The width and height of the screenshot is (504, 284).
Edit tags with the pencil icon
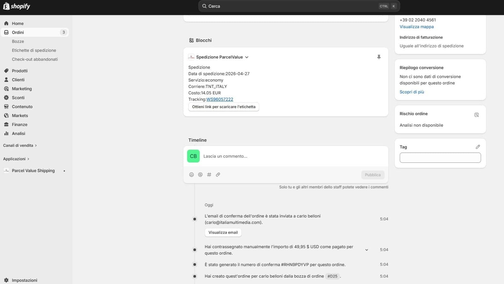(x=478, y=147)
